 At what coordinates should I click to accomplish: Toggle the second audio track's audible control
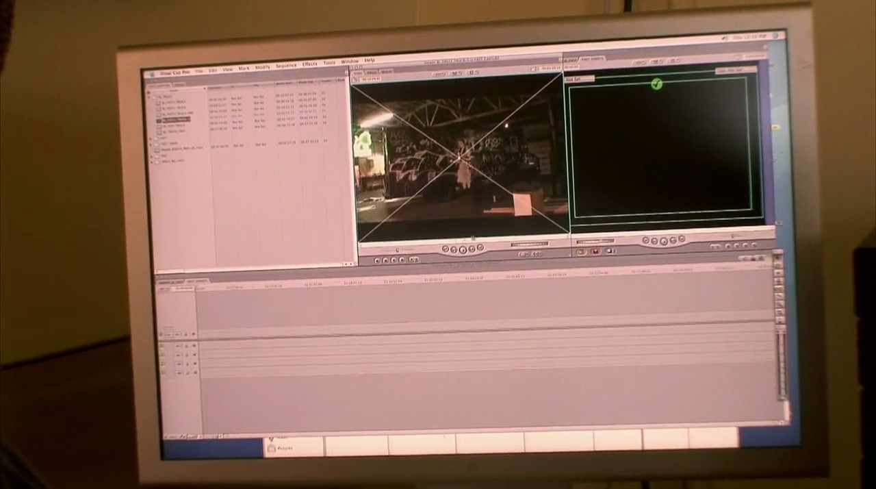tap(163, 355)
